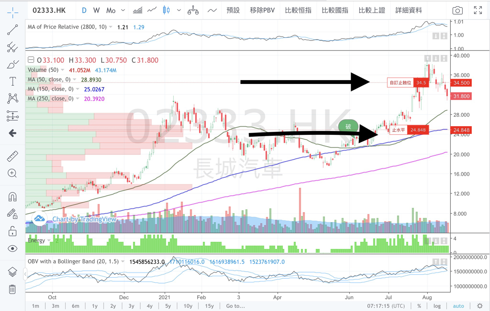Toggle the log price scale
Viewport: 490px width, 311px height.
[437, 306]
